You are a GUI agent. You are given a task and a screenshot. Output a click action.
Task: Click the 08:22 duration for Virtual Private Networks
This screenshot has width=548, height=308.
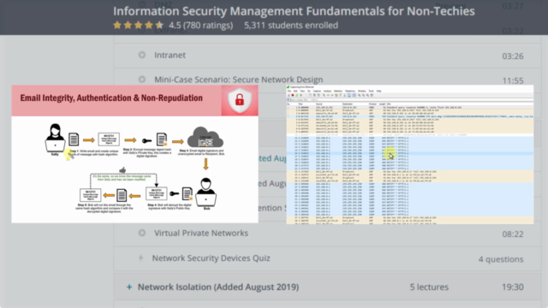coord(513,234)
